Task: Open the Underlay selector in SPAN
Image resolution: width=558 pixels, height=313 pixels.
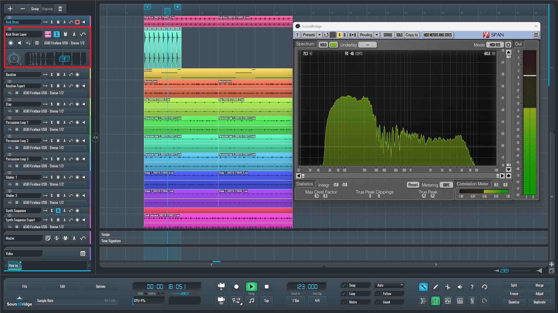Action: (x=368, y=45)
